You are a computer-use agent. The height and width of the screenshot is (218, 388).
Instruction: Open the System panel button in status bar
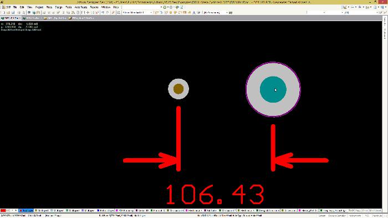point(321,216)
